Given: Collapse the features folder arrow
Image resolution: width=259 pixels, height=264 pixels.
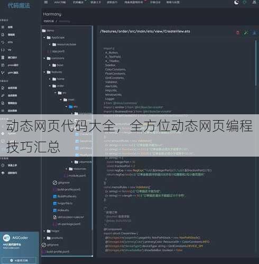Looking at the screenshot, I should (x=44, y=72).
